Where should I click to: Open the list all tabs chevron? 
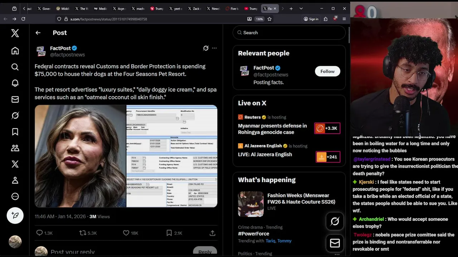pyautogui.click(x=301, y=9)
